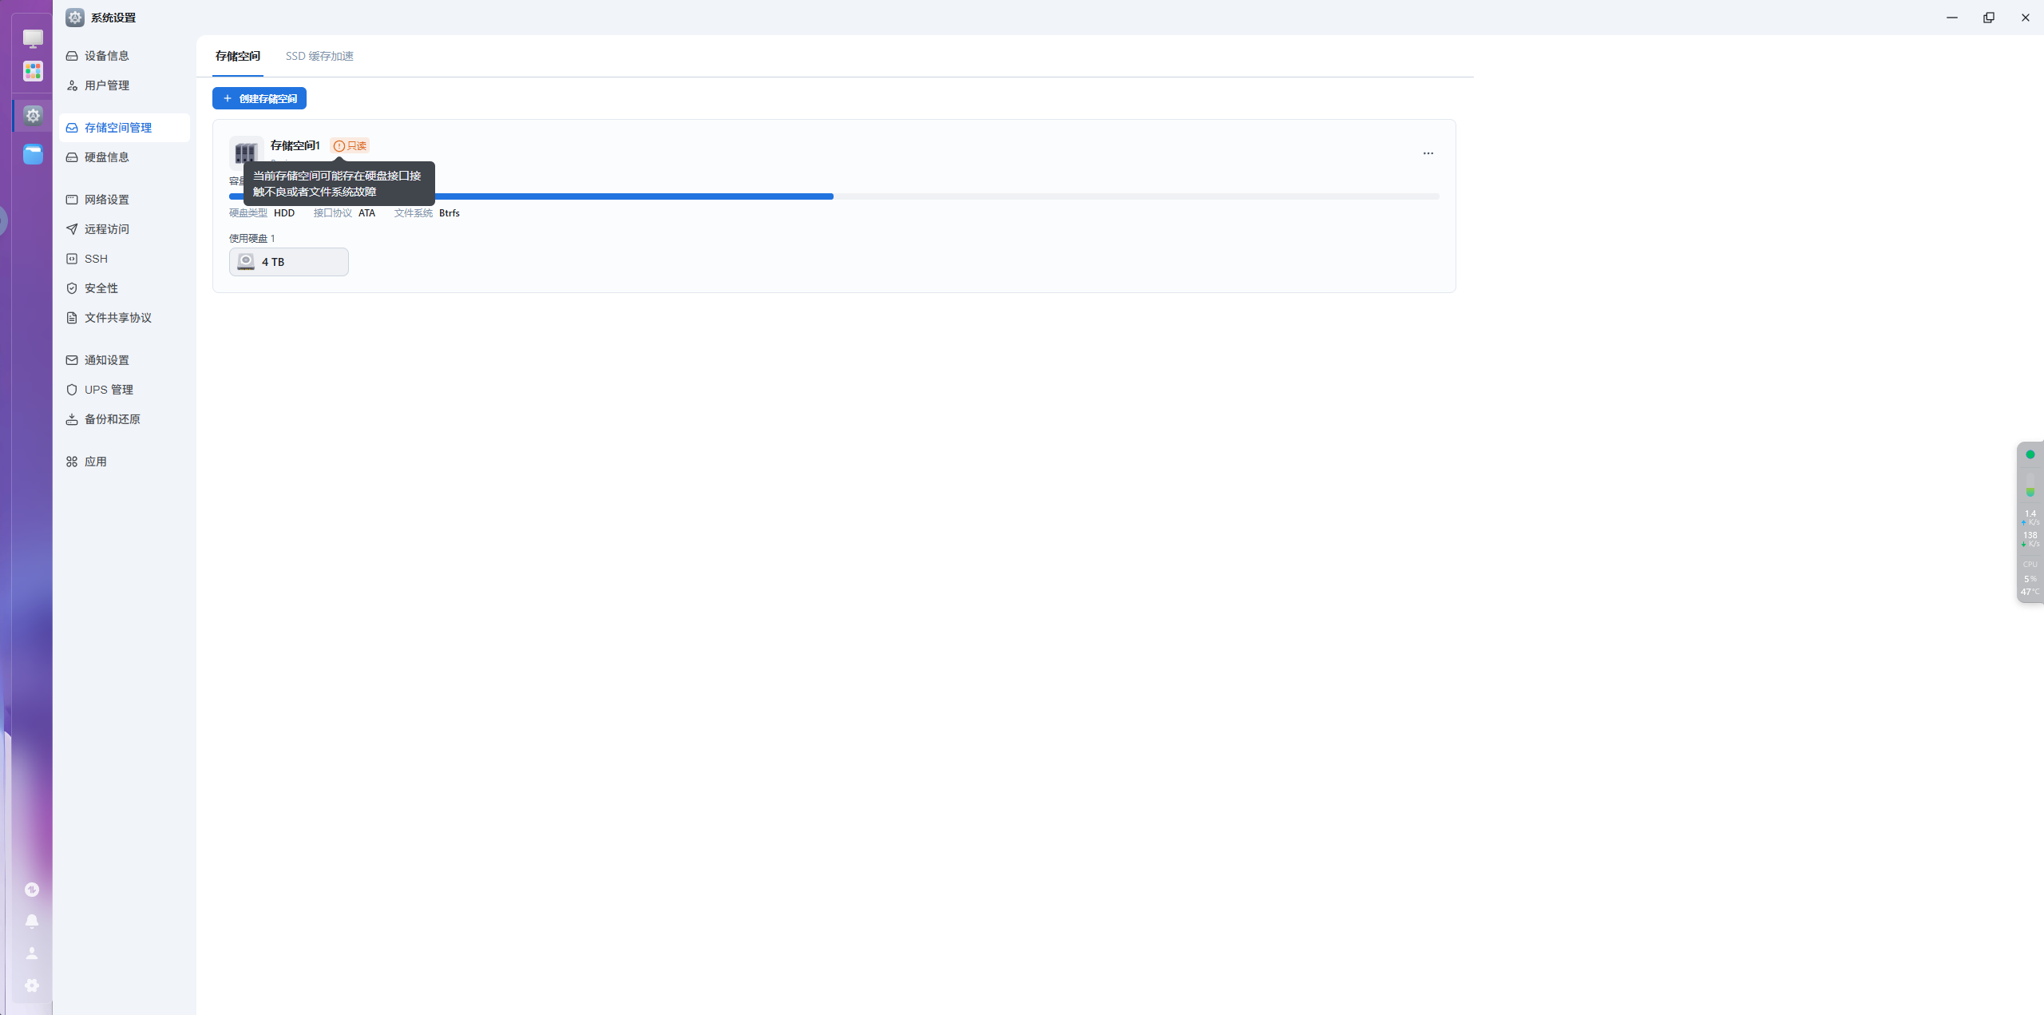Open the task transfer icon in the dock
The height and width of the screenshot is (1015, 2044).
point(32,890)
